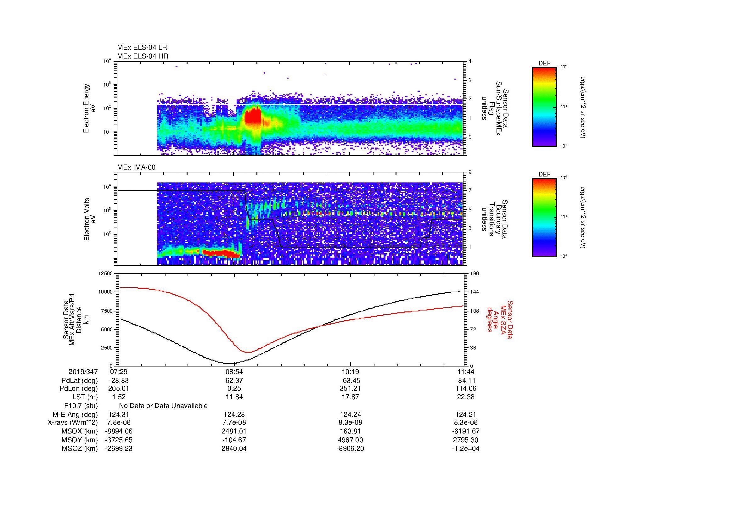Click the LST value '22.38'

click(465, 397)
